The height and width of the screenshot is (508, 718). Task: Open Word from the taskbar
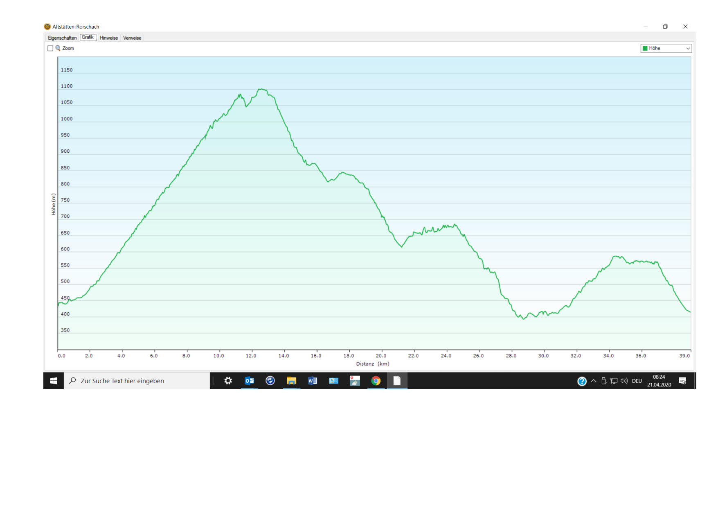pyautogui.click(x=313, y=381)
